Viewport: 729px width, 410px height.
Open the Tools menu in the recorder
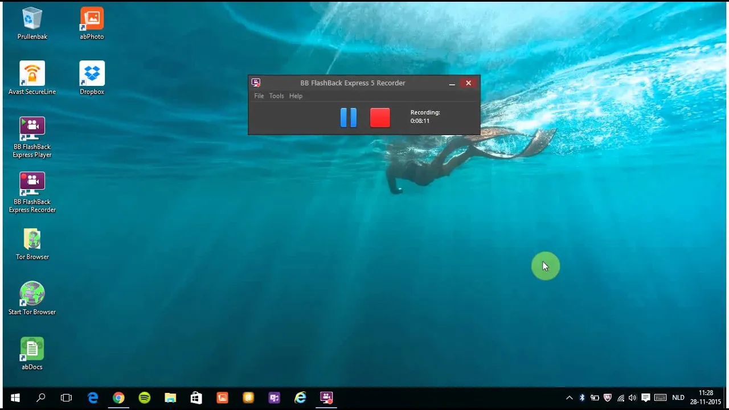(x=276, y=96)
